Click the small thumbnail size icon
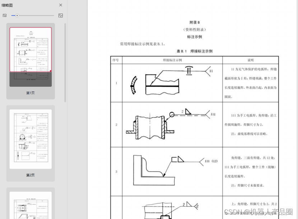The image size is (298, 219). coord(5,15)
